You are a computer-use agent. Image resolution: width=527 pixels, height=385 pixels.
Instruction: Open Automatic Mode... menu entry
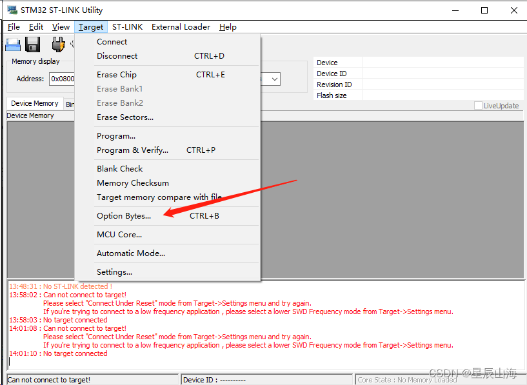pos(167,253)
